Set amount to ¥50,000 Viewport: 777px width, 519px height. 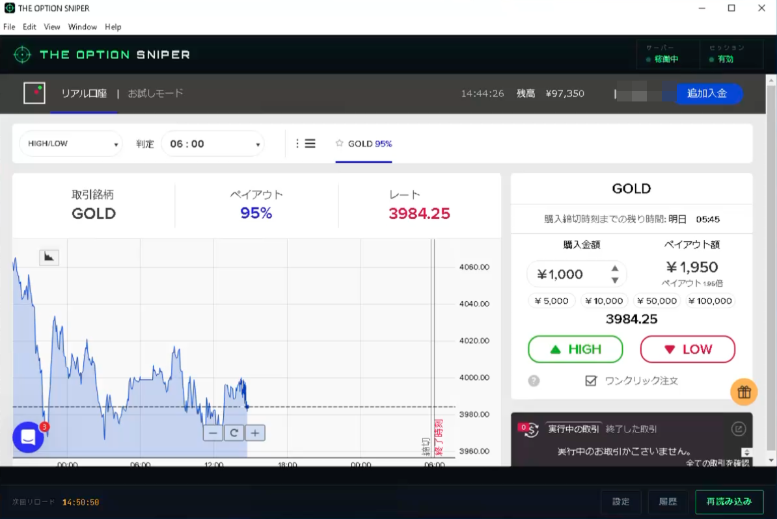657,300
